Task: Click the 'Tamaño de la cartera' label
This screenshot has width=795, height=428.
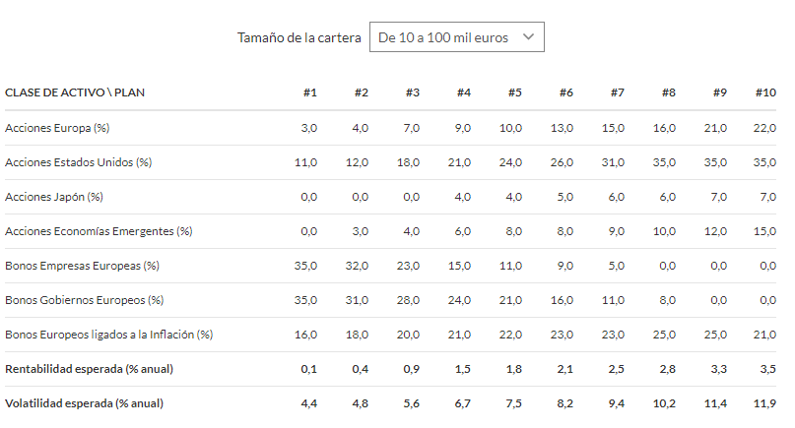Action: coord(299,37)
